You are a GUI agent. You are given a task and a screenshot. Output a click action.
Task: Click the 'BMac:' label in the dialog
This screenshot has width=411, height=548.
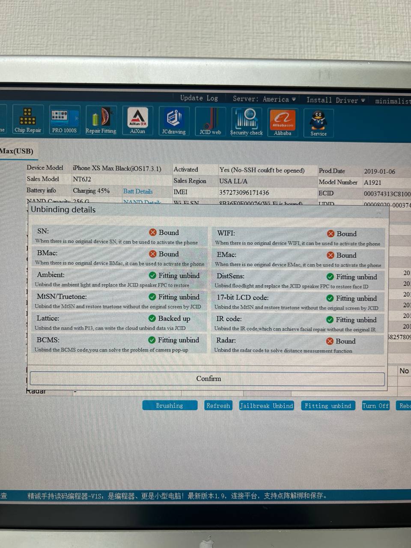pyautogui.click(x=47, y=253)
